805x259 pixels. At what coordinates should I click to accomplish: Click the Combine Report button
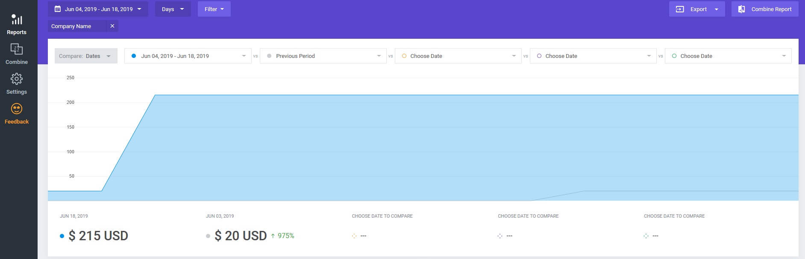(x=765, y=9)
